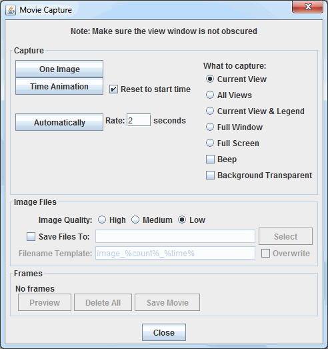Click the view window not obscured note
This screenshot has height=349, width=328.
164,31
